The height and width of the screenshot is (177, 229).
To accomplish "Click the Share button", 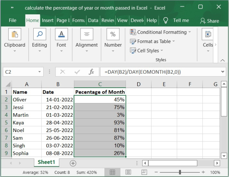I will (x=209, y=21).
